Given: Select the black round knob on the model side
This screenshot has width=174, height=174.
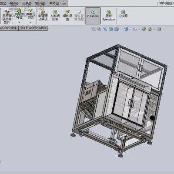Looking at the screenshot, I should 152,118.
